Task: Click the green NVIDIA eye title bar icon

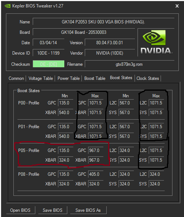Action: point(7,6)
